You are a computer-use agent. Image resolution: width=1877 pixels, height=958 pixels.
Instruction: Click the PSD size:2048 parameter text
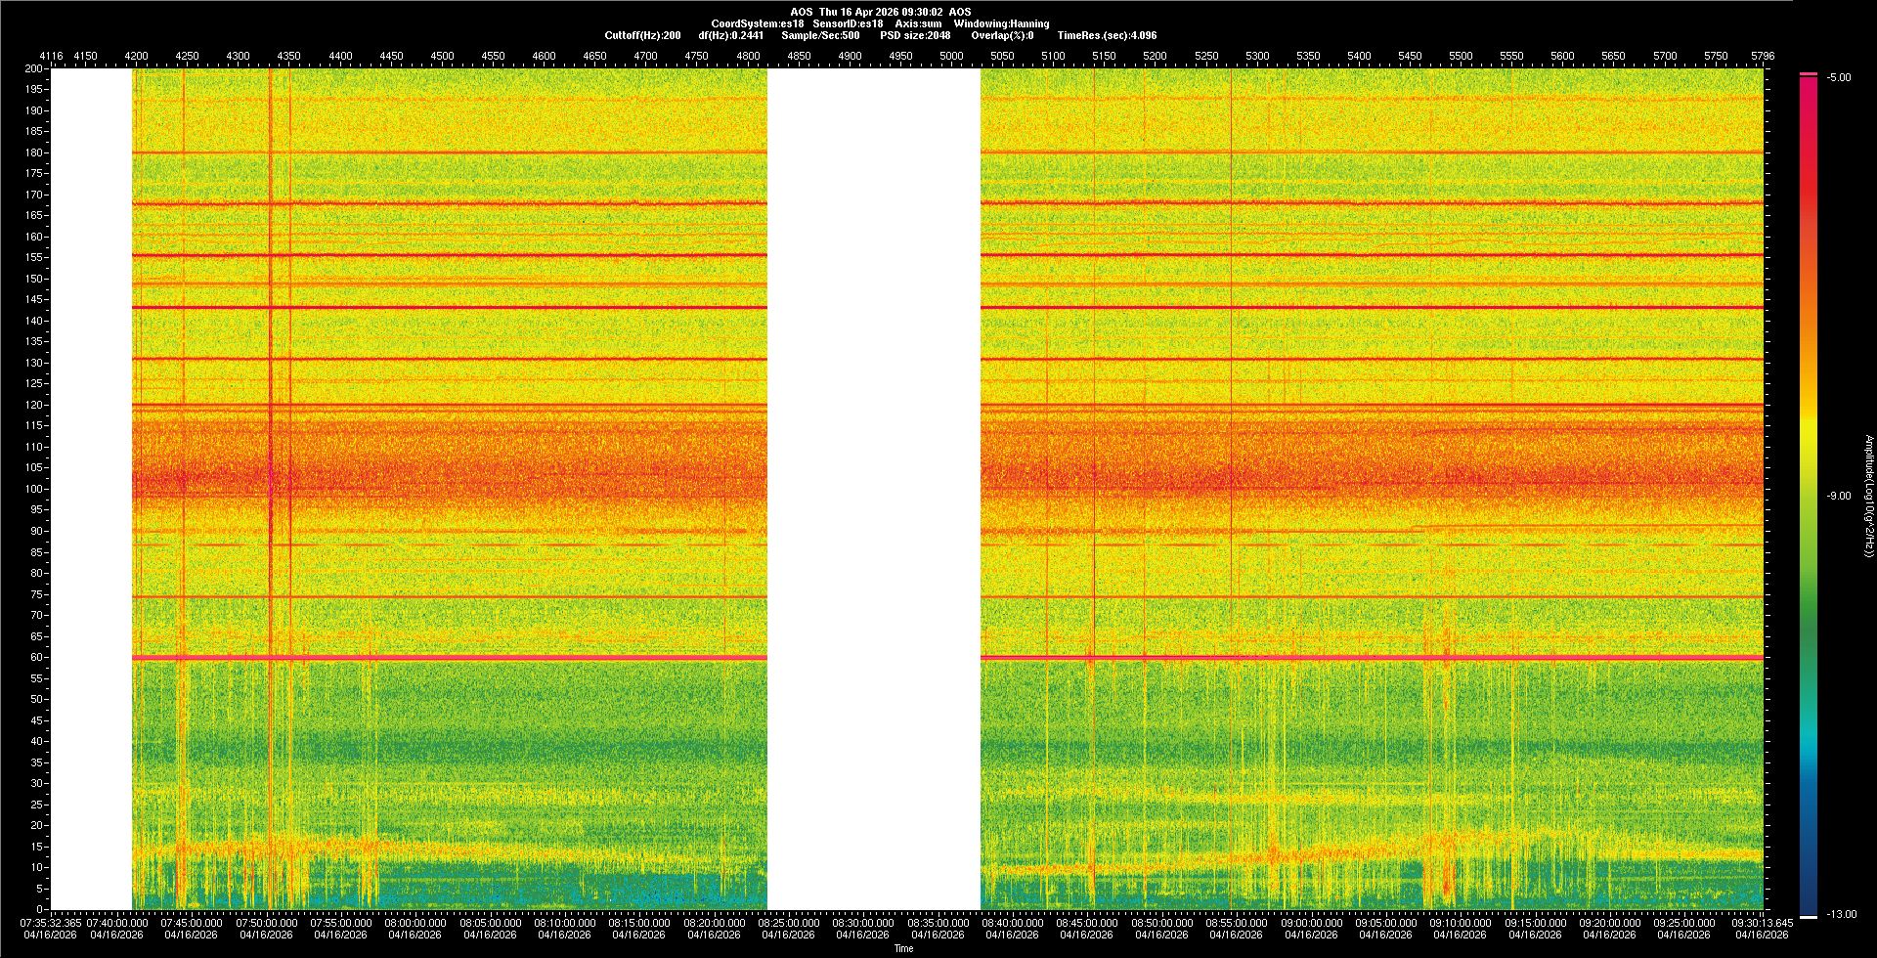pyautogui.click(x=915, y=35)
